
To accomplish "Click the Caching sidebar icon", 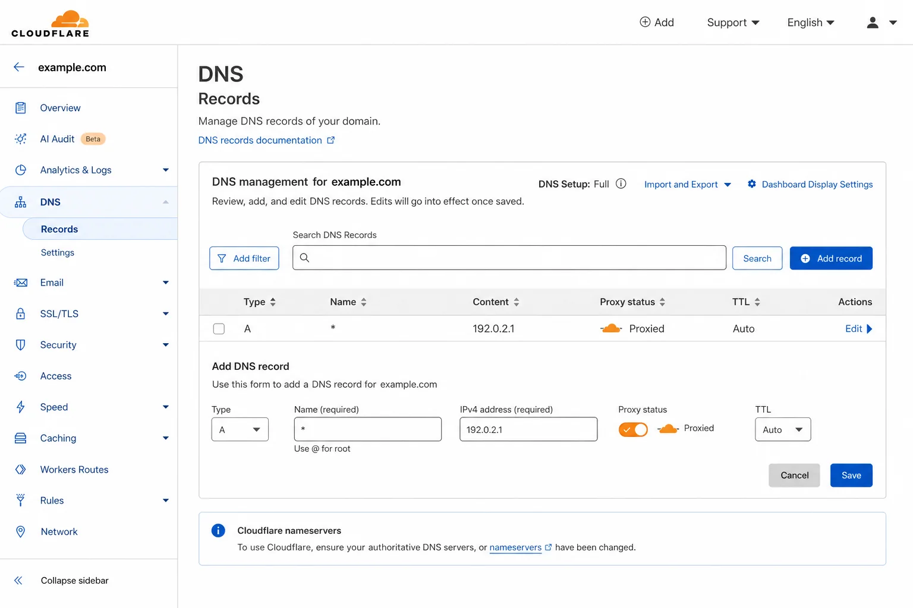I will (x=21, y=438).
